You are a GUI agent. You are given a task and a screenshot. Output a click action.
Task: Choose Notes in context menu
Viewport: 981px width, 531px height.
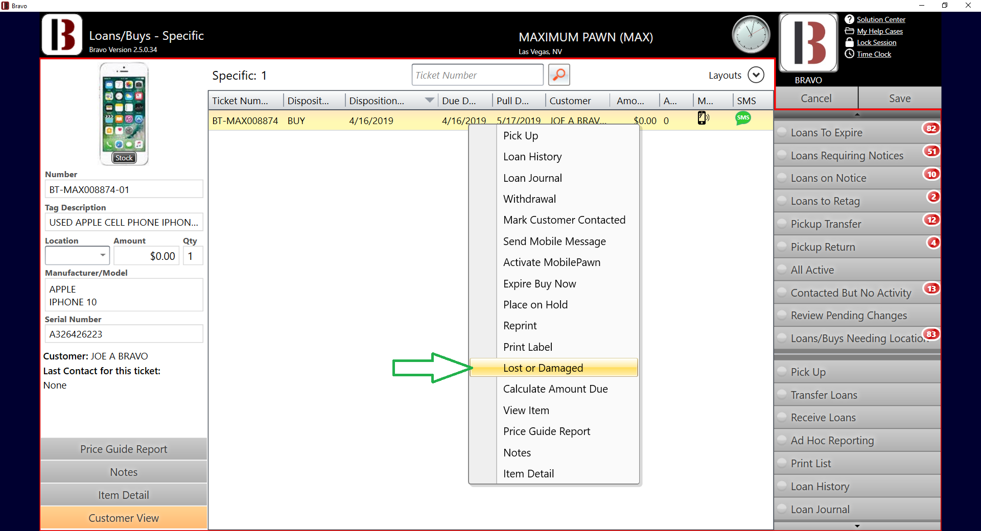point(554,453)
